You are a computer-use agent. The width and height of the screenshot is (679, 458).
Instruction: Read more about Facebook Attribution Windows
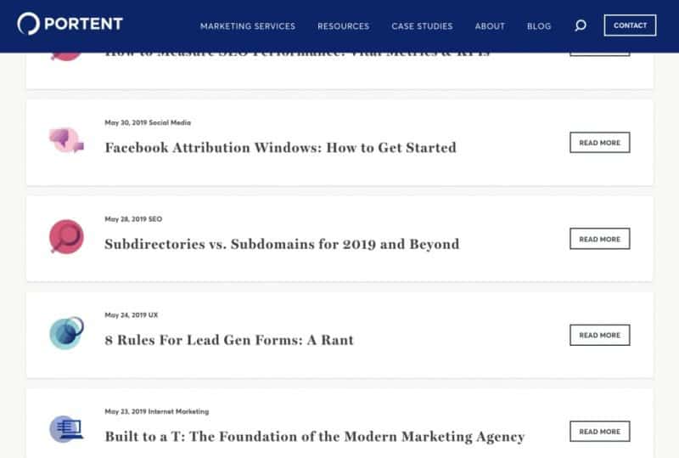point(600,142)
